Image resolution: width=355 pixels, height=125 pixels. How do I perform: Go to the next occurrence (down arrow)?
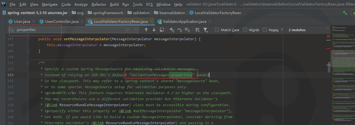(154, 30)
